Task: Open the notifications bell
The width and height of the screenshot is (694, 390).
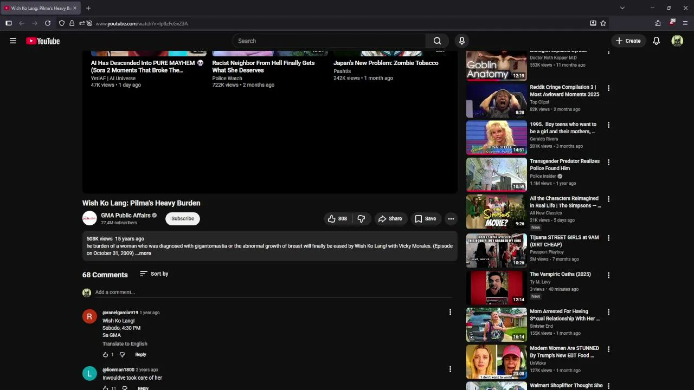Action: 656,41
